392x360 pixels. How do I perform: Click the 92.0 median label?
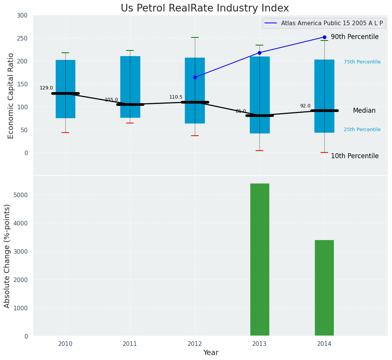(x=305, y=106)
